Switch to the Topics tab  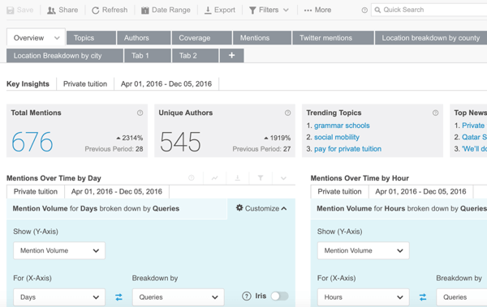[91, 38]
